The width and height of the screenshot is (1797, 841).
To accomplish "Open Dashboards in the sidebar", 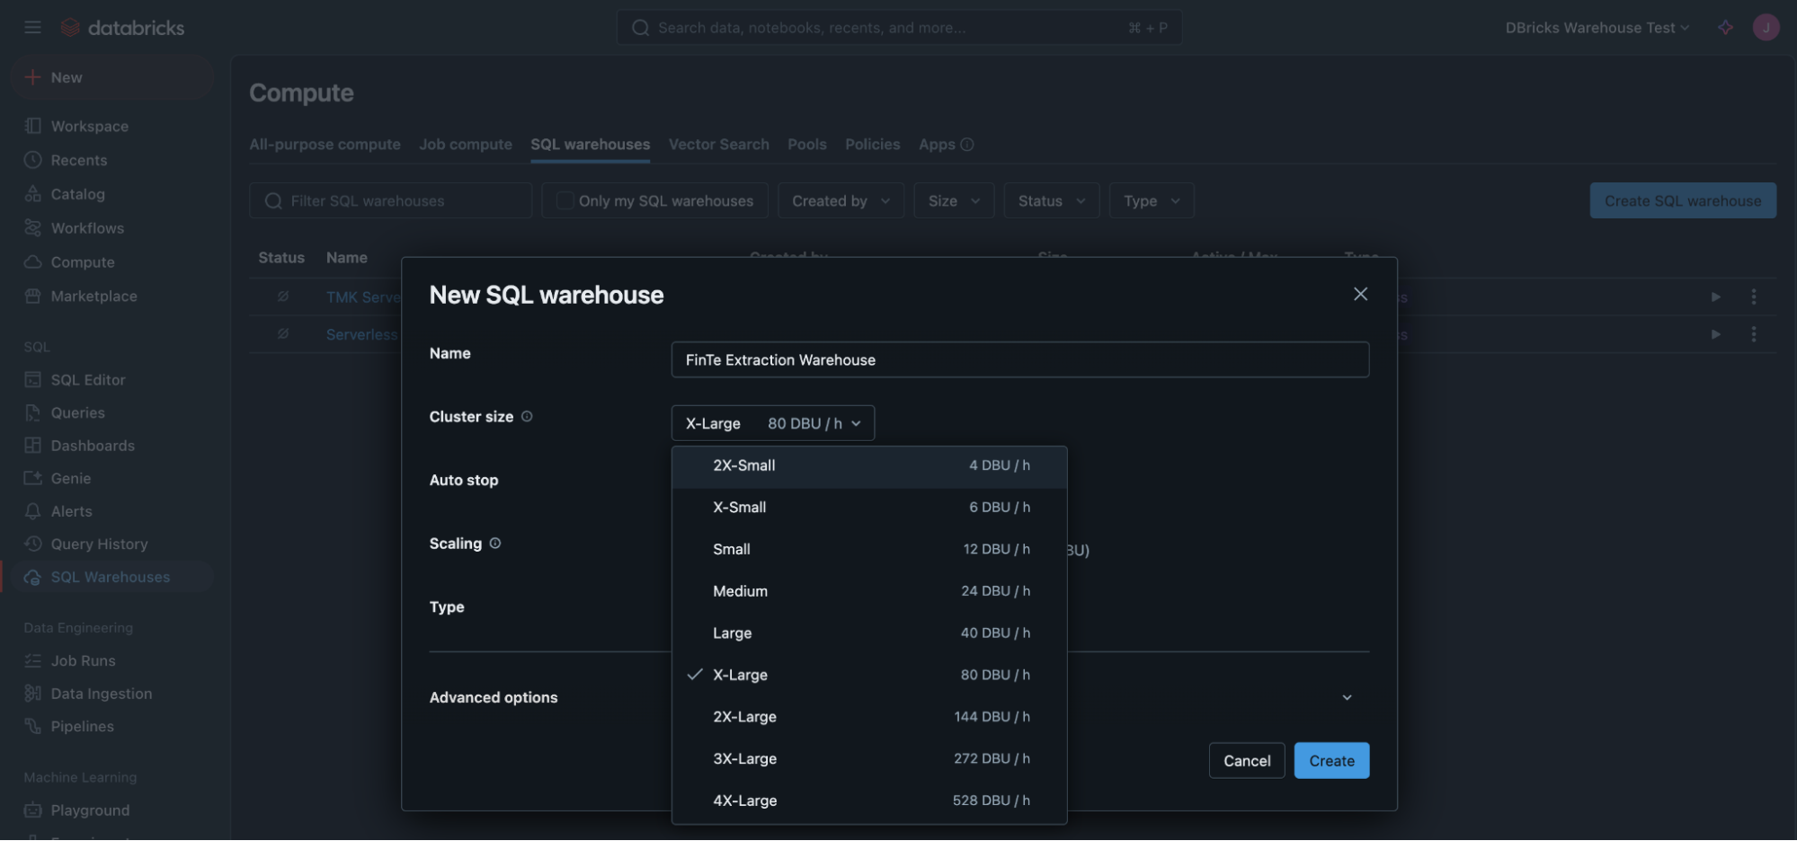I will click(111, 446).
